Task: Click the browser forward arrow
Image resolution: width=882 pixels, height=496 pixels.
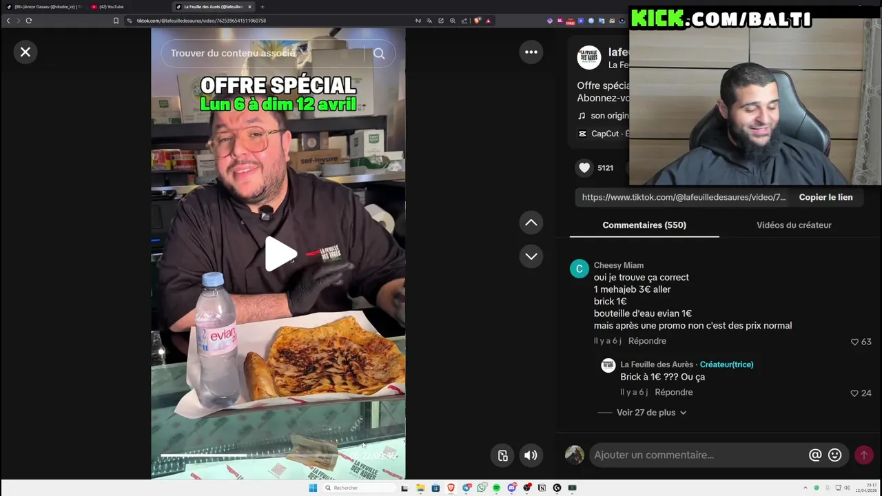Action: click(18, 21)
